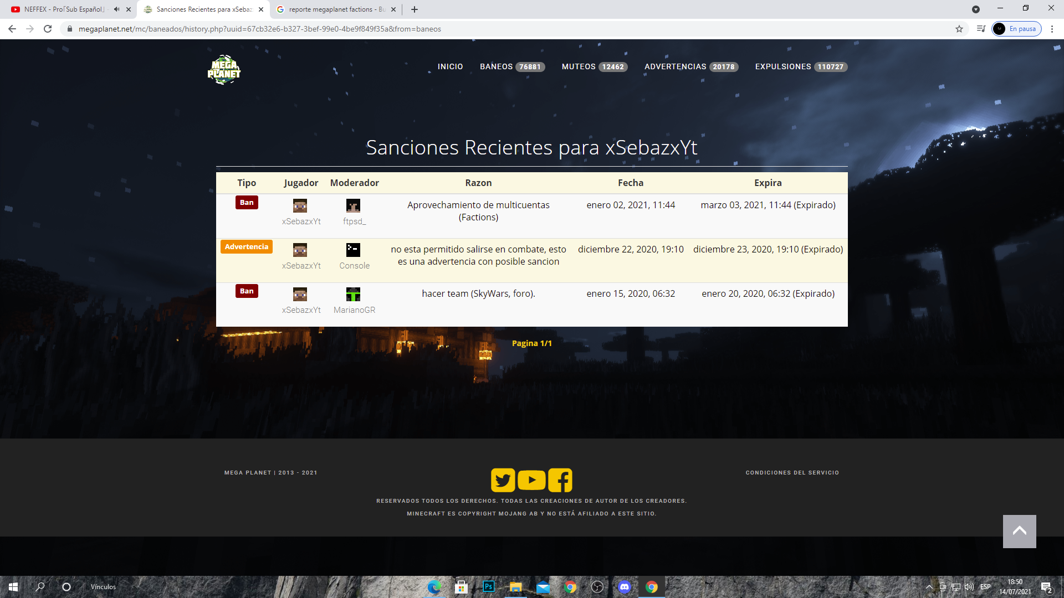Click the Expira column header
Image resolution: width=1064 pixels, height=598 pixels.
(768, 183)
